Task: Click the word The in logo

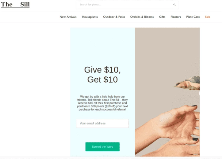Action: [x=7, y=4]
